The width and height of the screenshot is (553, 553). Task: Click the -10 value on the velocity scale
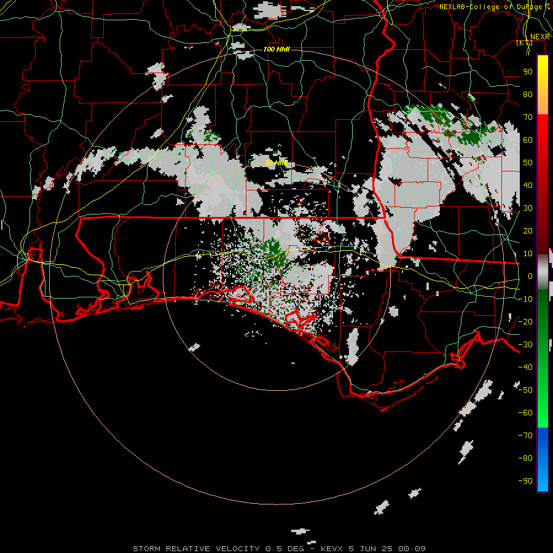[525, 299]
